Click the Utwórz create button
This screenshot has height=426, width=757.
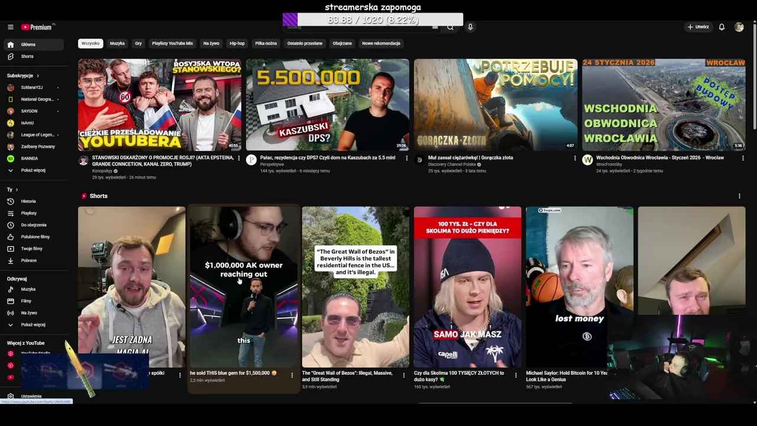pyautogui.click(x=698, y=27)
